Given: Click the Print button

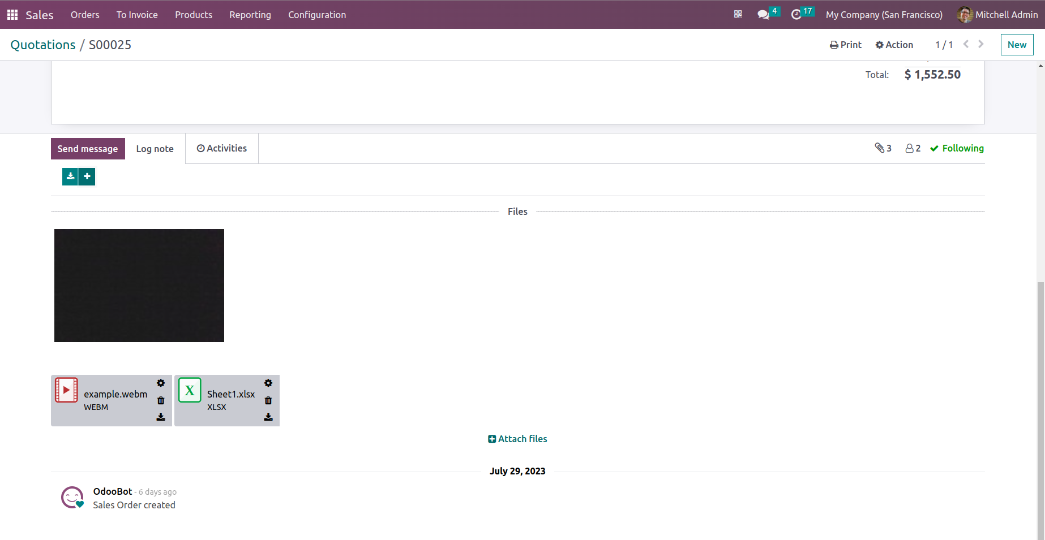Looking at the screenshot, I should coord(845,45).
